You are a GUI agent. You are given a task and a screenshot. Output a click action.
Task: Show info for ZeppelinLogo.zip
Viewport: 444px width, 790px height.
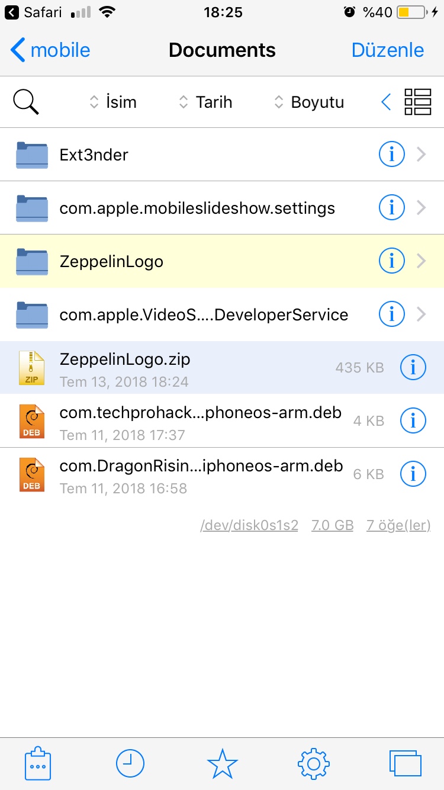point(413,368)
